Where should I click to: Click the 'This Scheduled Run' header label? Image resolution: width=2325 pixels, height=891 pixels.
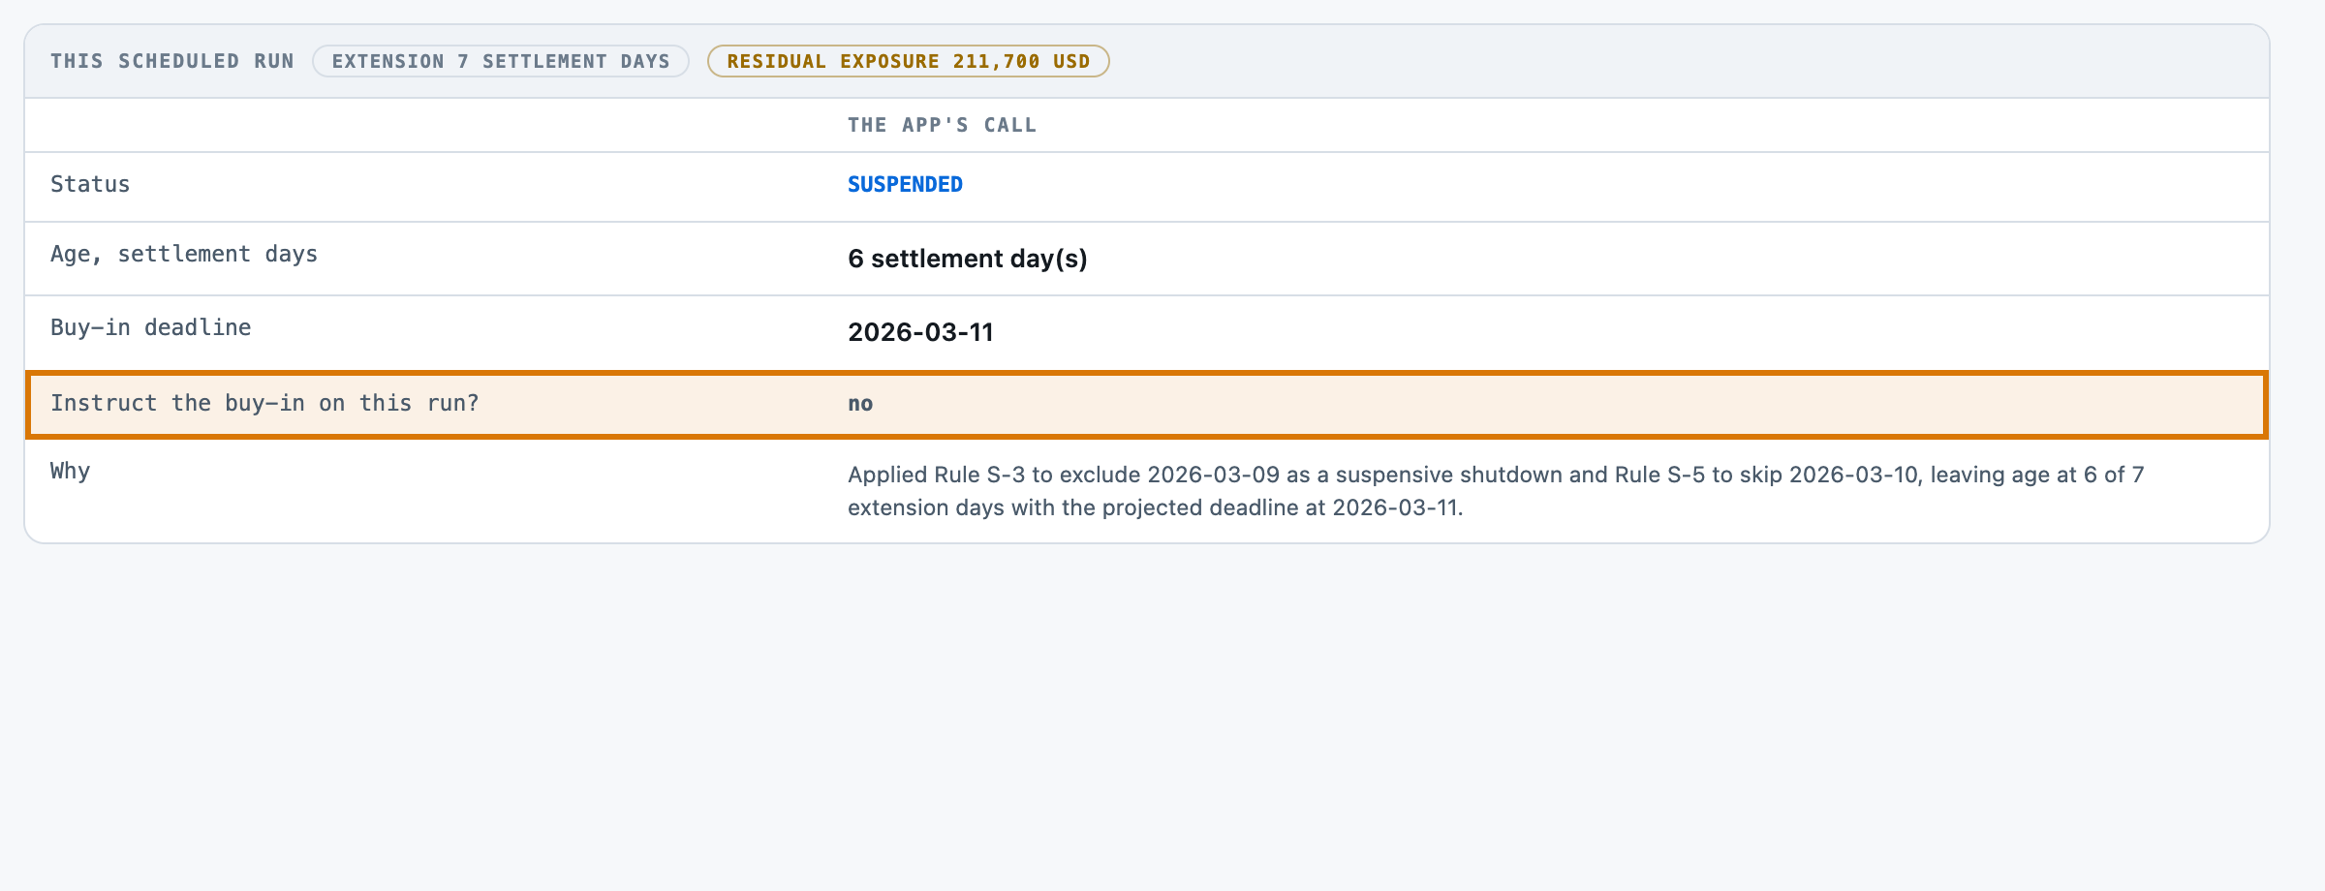[x=171, y=61]
